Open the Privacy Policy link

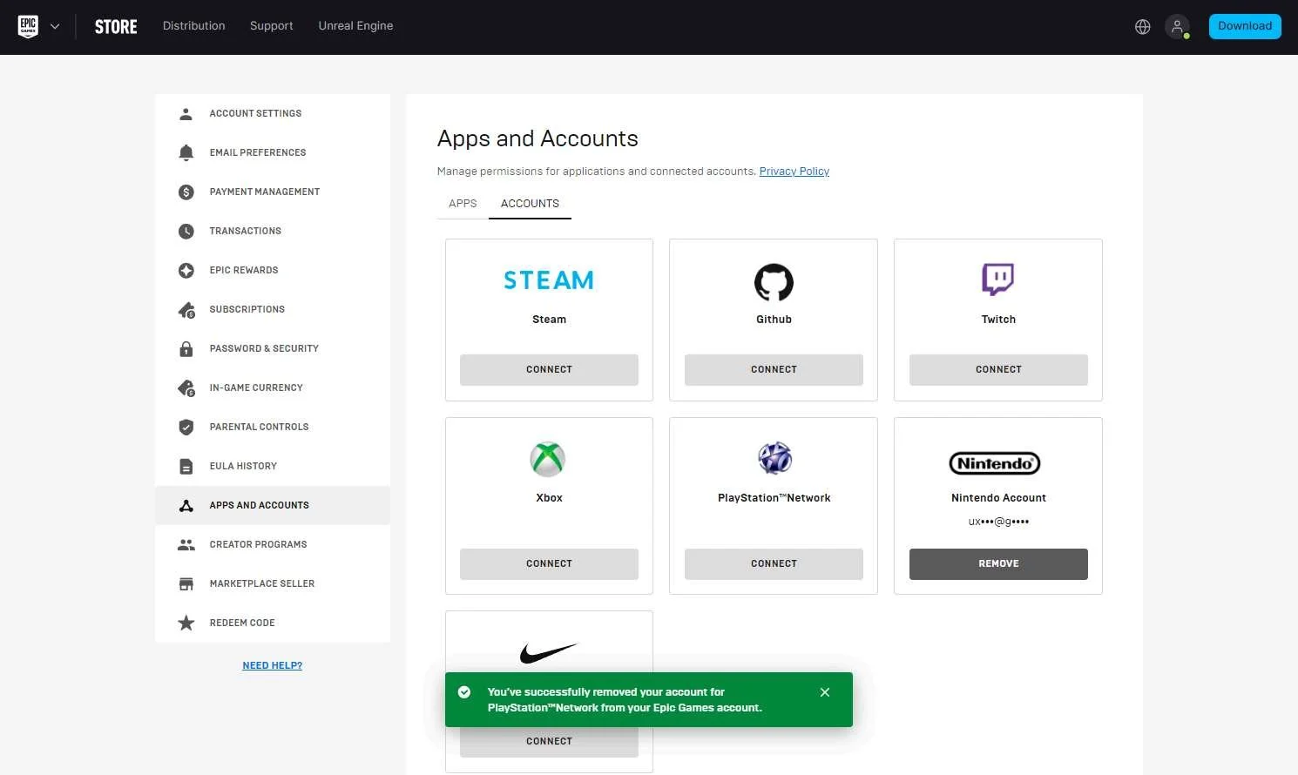[x=794, y=172]
